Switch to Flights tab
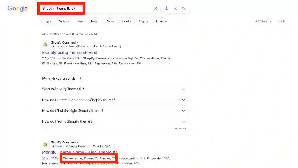 (143, 21)
